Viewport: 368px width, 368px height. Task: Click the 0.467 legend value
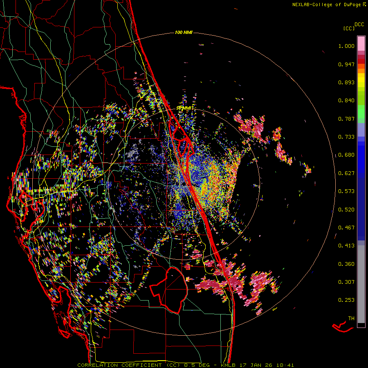click(x=346, y=228)
